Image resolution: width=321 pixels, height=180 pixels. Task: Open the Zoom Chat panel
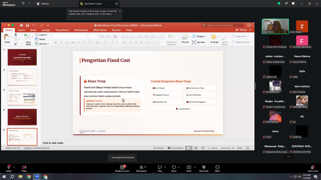point(159,167)
